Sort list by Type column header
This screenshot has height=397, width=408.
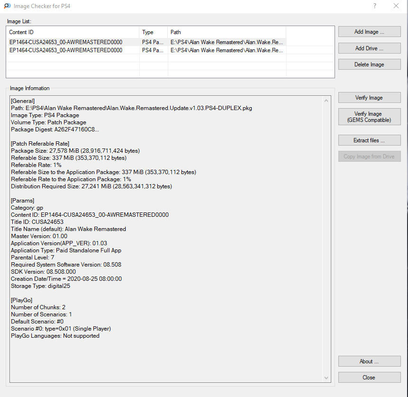[x=153, y=32]
